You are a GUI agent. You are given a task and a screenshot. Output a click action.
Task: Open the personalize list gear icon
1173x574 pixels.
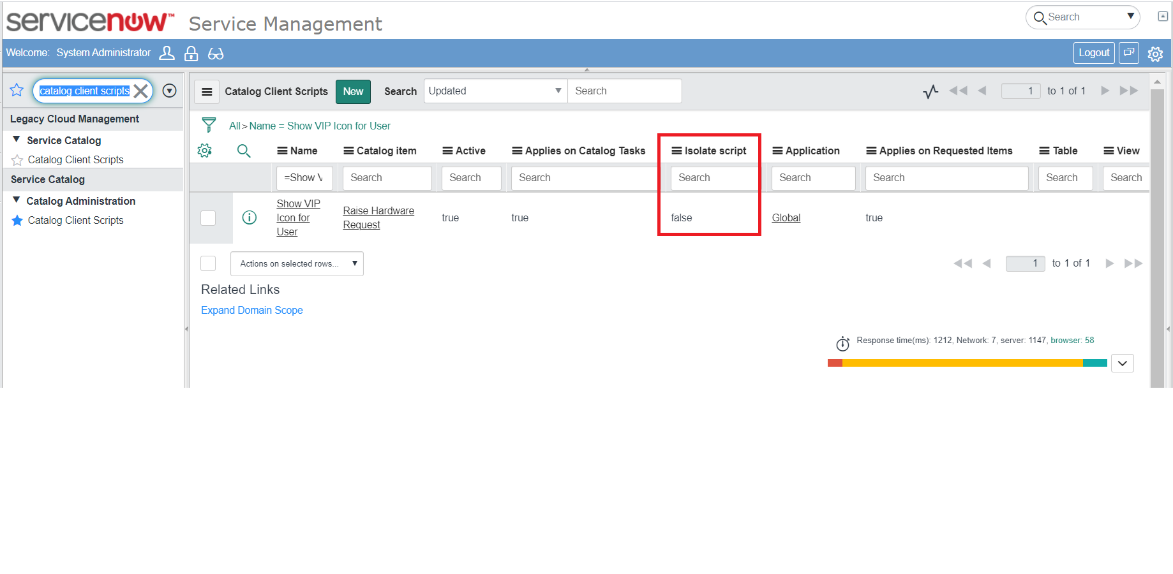(x=204, y=151)
